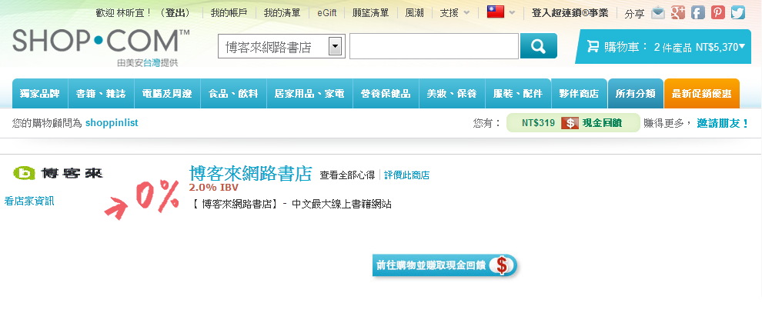This screenshot has width=762, height=333.
Task: Share on Pinterest icon
Action: [718, 12]
